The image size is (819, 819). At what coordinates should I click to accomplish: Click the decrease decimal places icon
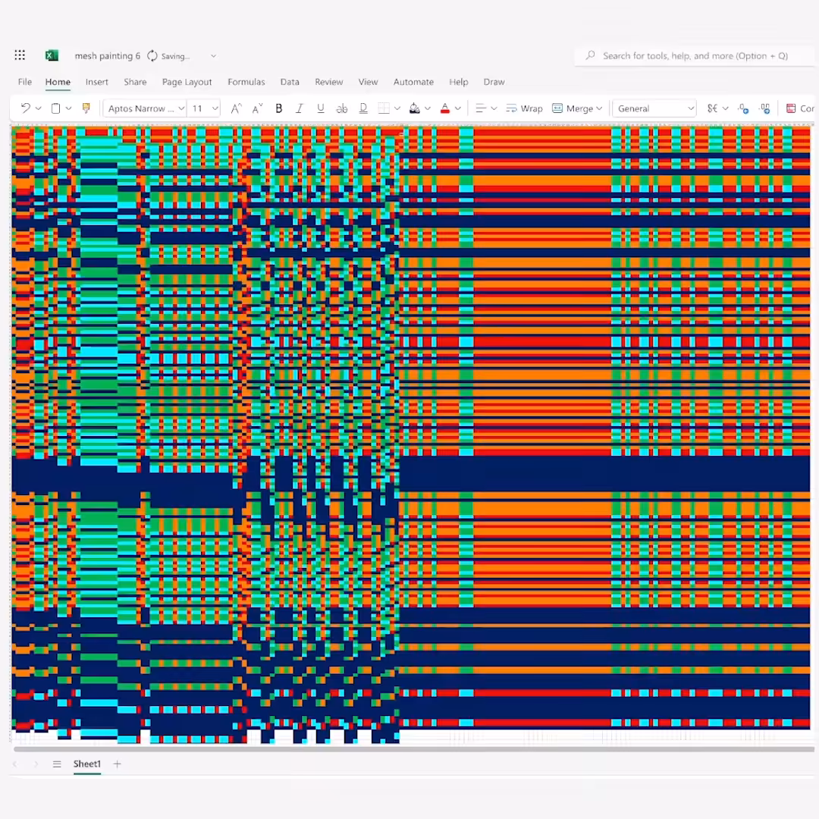pyautogui.click(x=743, y=108)
